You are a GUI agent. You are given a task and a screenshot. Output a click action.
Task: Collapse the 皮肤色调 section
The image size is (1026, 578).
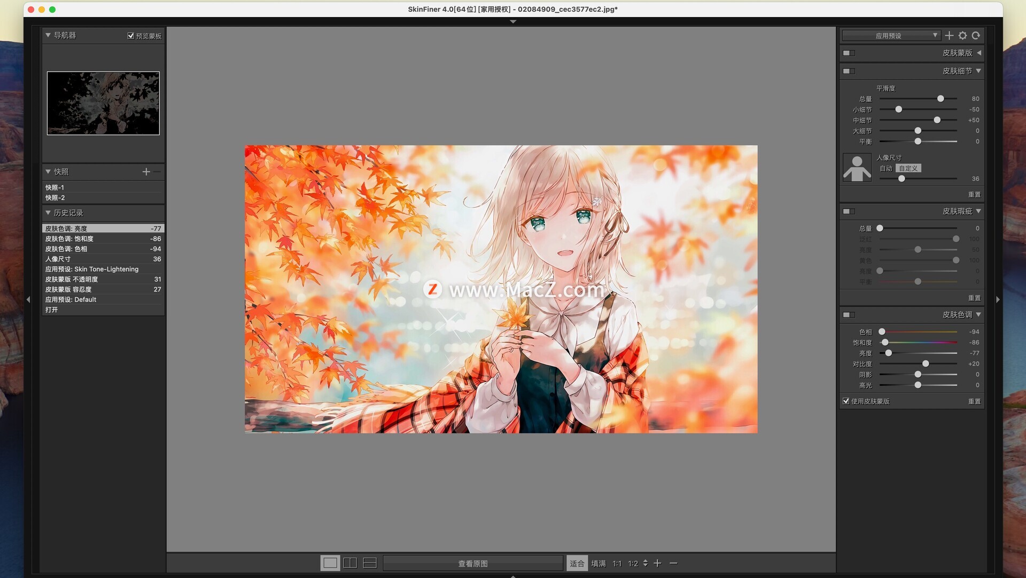(978, 315)
